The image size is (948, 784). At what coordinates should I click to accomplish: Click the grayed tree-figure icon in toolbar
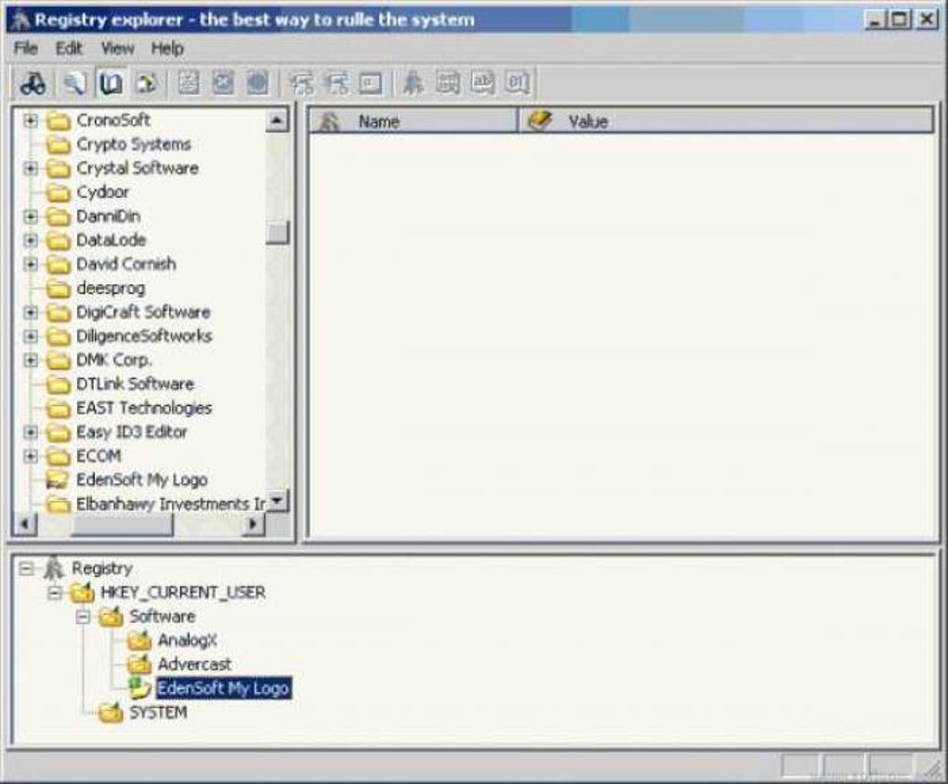tap(413, 84)
